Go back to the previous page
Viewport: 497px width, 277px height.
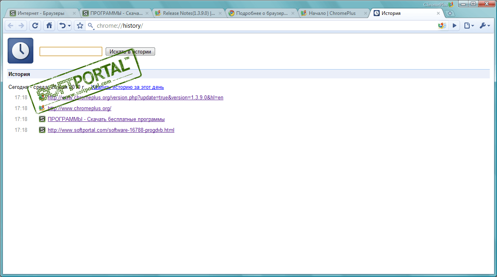pos(10,26)
